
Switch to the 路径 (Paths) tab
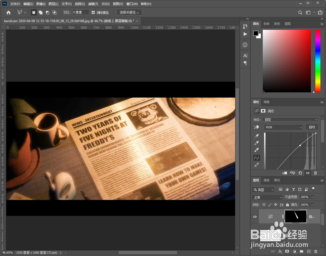(x=277, y=180)
